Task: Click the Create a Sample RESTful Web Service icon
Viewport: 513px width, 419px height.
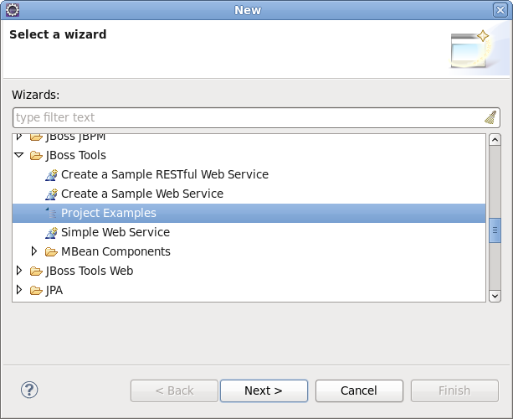Action: click(x=51, y=174)
